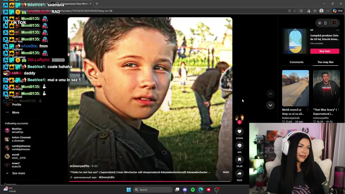Open options for the Multă muncă video
The width and height of the screenshot is (345, 194).
(x=308, y=110)
